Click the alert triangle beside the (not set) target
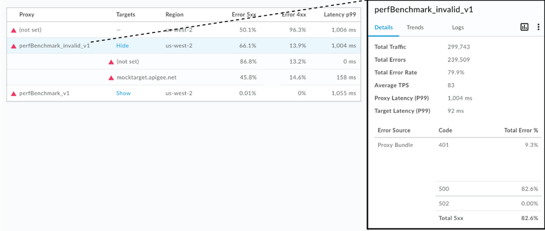Viewport: 545px width, 231px height. (x=111, y=61)
